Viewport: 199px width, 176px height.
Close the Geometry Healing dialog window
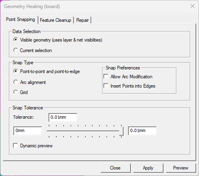(x=193, y=6)
